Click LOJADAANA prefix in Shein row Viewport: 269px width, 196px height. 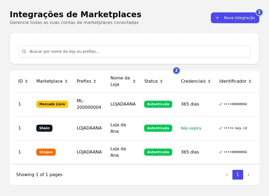(x=89, y=128)
